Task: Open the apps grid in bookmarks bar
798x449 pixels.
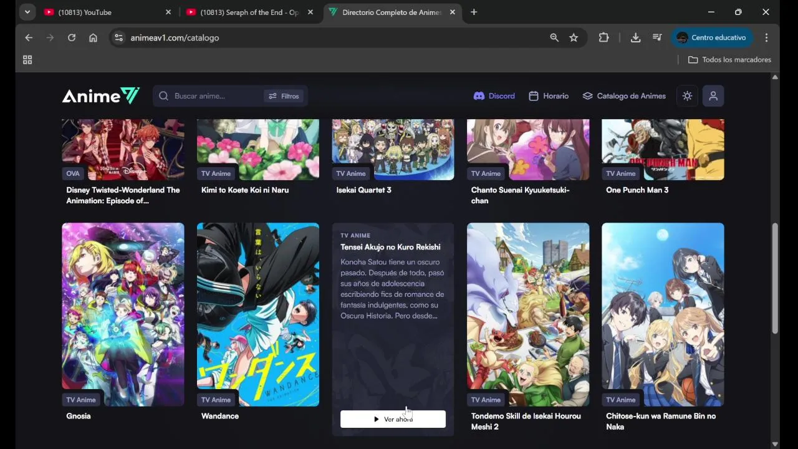Action: (27, 60)
